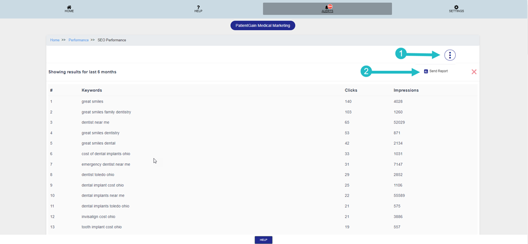This screenshot has width=528, height=244.
Task: Click the Performance breadcrumb link
Action: pyautogui.click(x=79, y=40)
